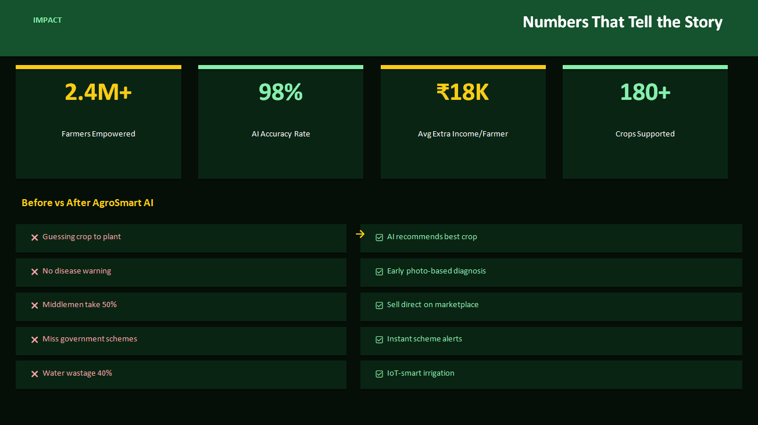Click the X icon beside Miss government schemes

pos(35,340)
